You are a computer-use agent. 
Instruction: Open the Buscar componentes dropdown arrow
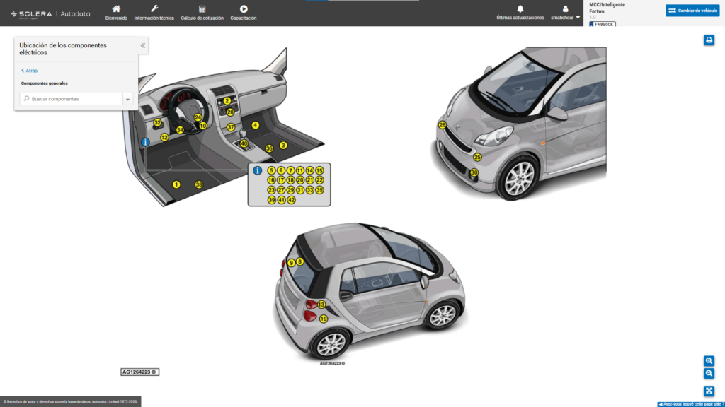128,99
